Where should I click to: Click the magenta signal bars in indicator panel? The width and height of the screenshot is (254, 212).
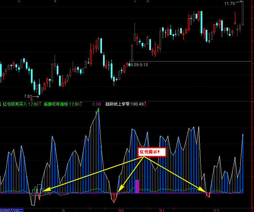coord(137,186)
